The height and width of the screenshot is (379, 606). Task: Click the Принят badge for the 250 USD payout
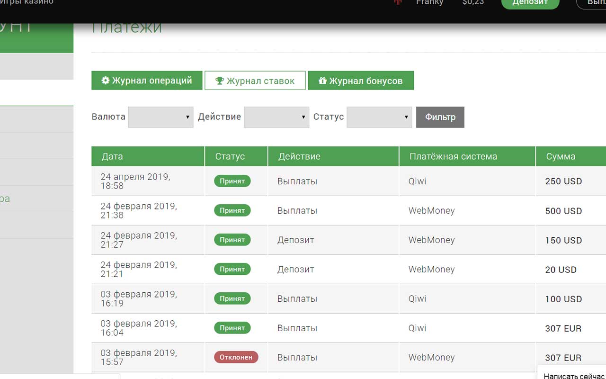(232, 181)
